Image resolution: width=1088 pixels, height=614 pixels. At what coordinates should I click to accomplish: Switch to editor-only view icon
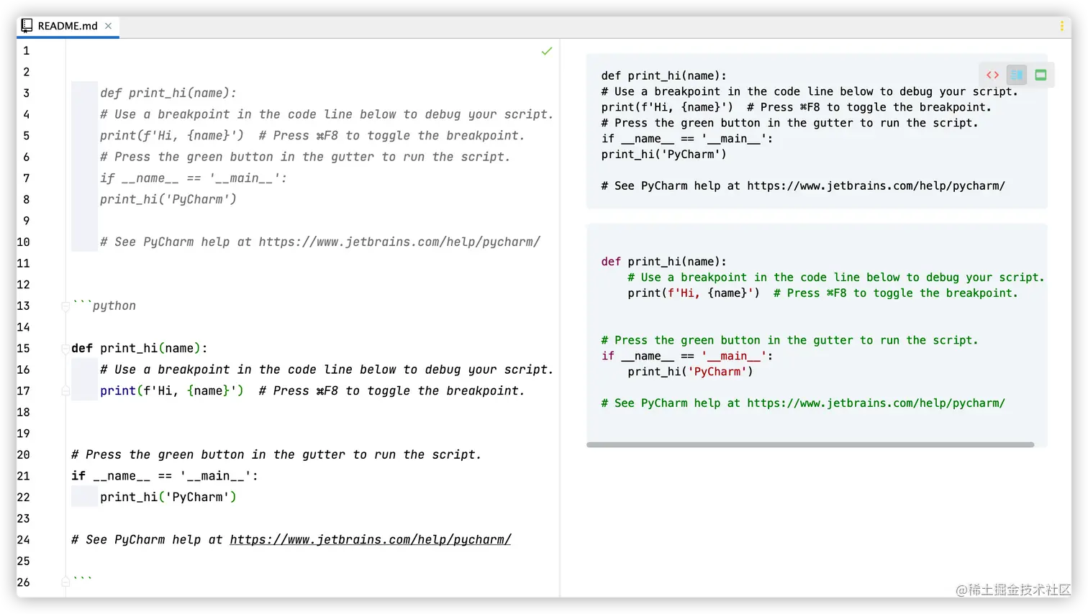pos(992,75)
